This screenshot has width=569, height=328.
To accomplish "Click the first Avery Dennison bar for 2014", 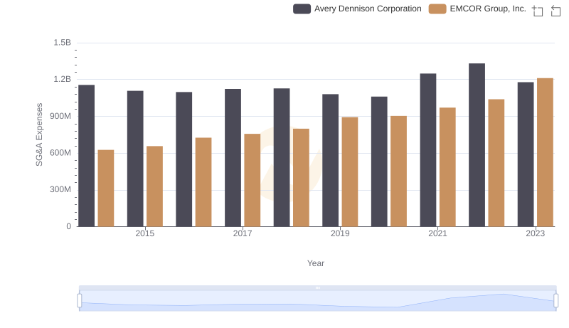I will coord(86,156).
